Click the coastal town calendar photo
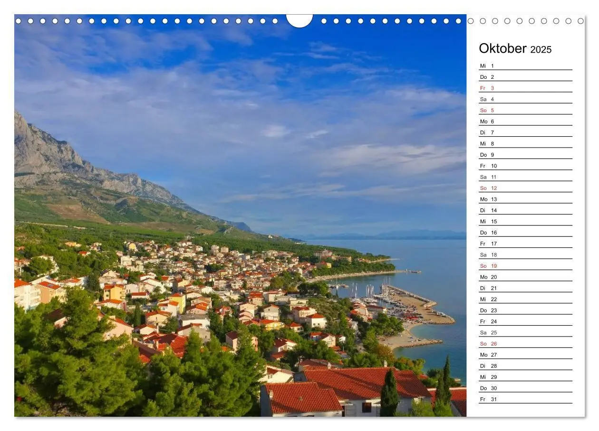 pyautogui.click(x=240, y=215)
